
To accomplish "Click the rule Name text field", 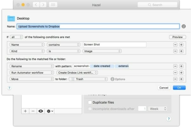I will coord(98,26).
